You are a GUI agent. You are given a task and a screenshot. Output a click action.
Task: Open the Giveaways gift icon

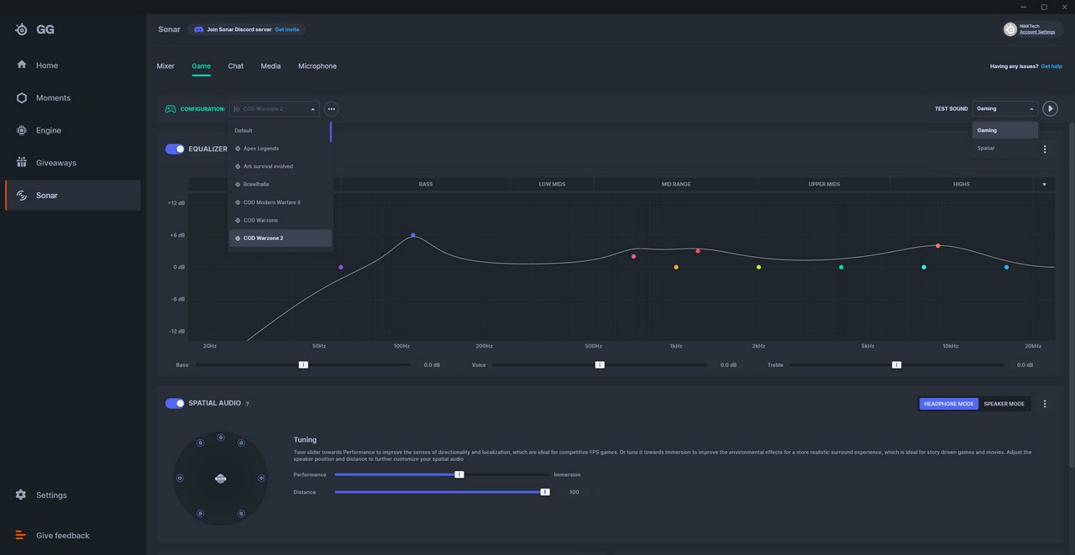[21, 163]
